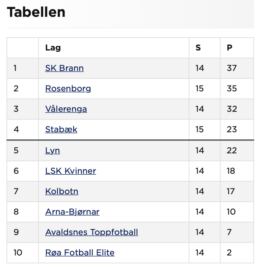This screenshot has width=259, height=266.
Task: Click the Rosenborg team link
Action: (68, 89)
